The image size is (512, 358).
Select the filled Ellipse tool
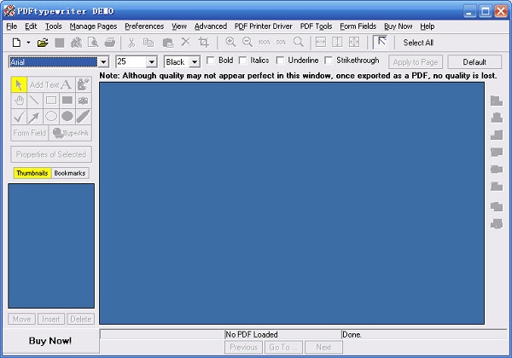[x=67, y=117]
